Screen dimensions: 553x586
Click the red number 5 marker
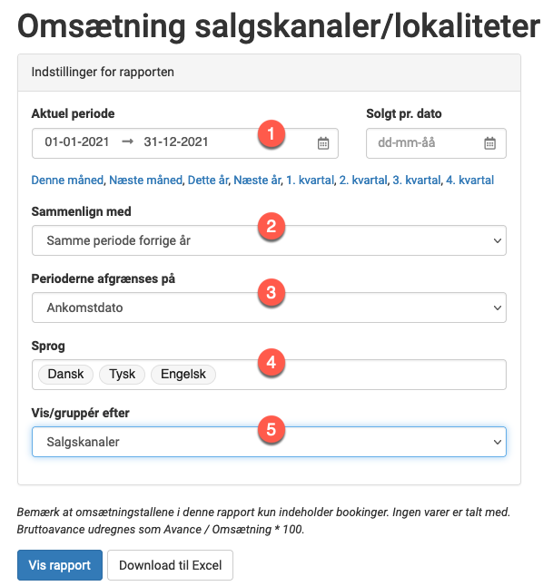(272, 429)
